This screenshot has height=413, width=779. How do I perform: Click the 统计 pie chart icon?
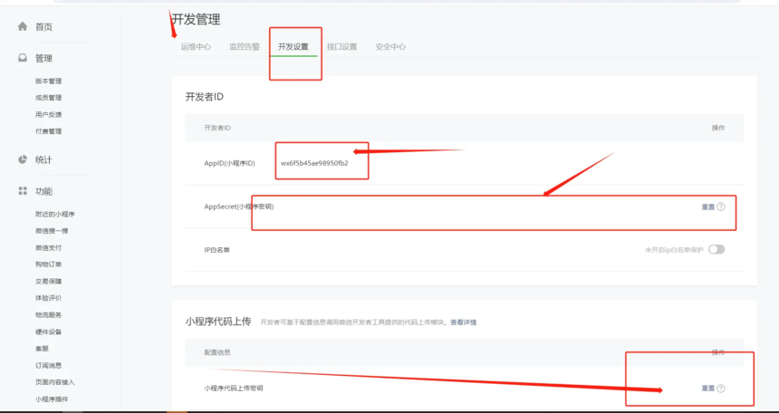[23, 159]
